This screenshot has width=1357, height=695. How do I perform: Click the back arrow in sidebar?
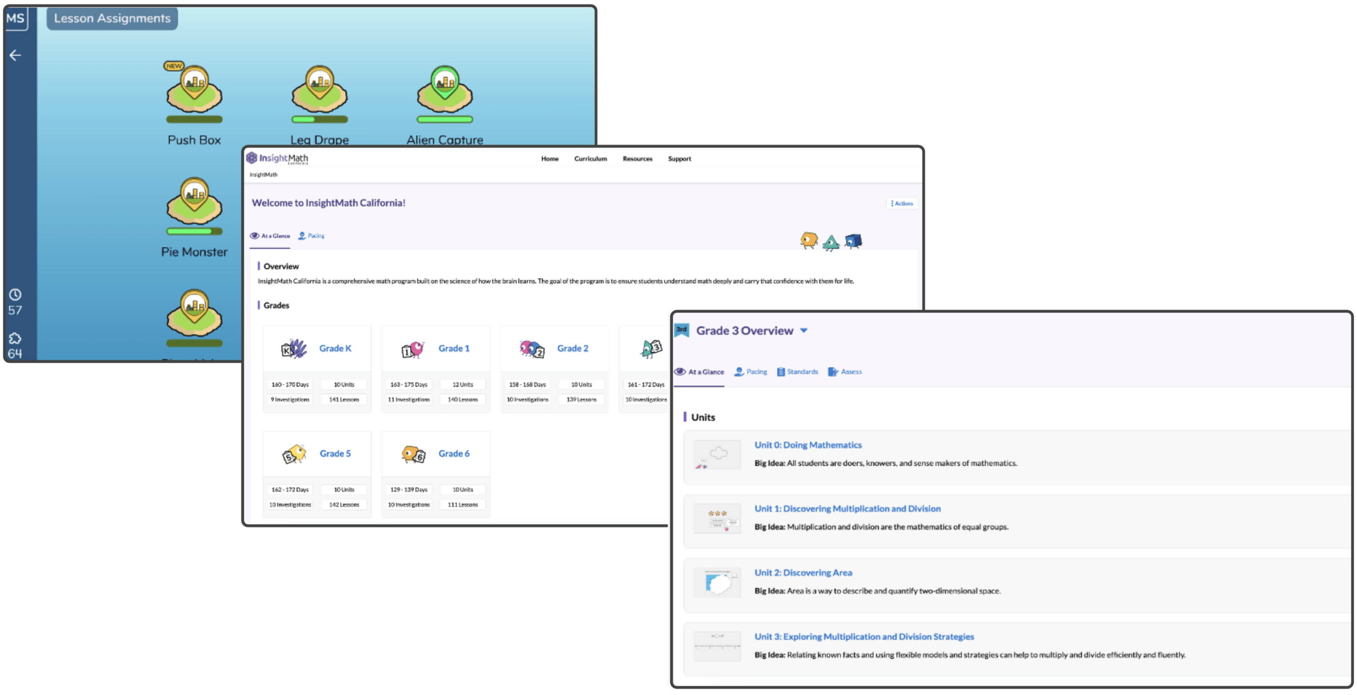[x=15, y=55]
